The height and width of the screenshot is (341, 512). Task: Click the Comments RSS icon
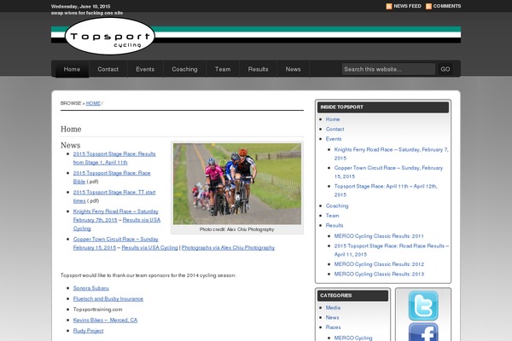pos(428,6)
